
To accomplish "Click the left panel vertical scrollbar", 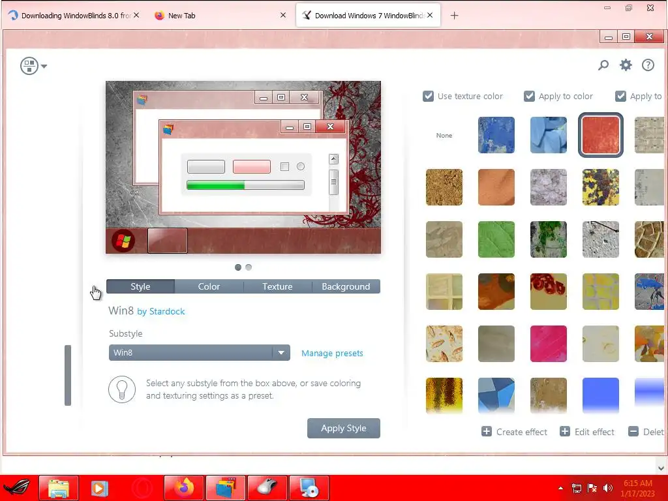I will pos(68,375).
